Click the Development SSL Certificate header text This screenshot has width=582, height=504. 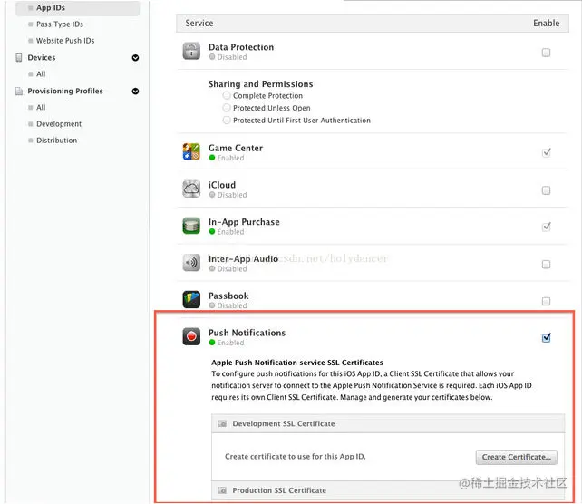coord(284,424)
